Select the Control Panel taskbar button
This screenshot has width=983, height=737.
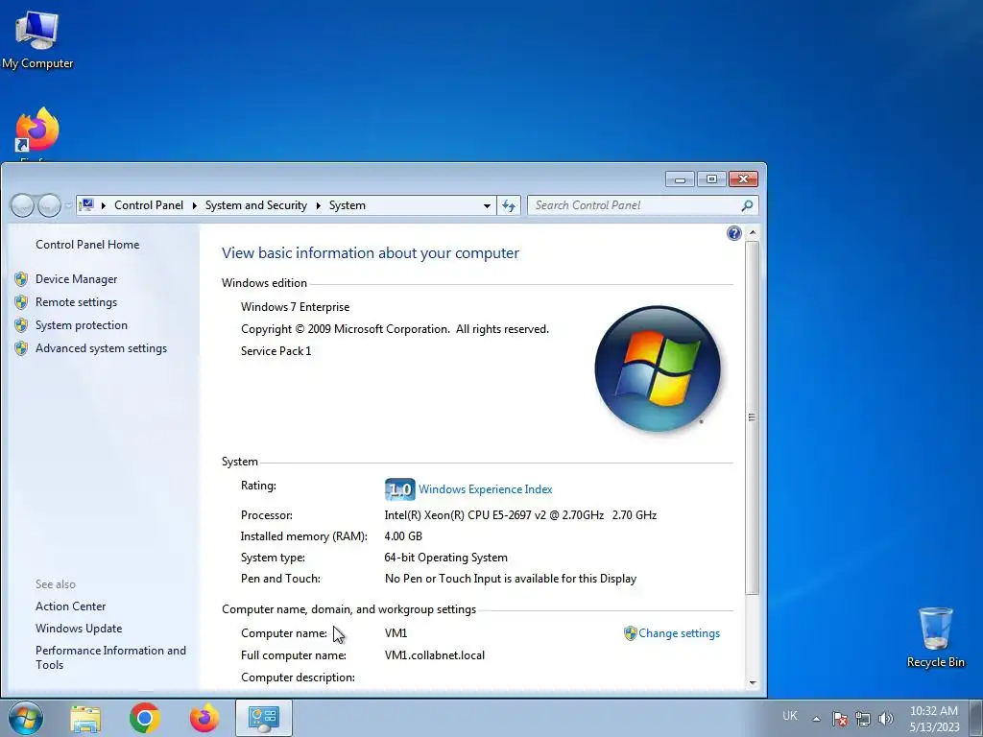point(263,718)
